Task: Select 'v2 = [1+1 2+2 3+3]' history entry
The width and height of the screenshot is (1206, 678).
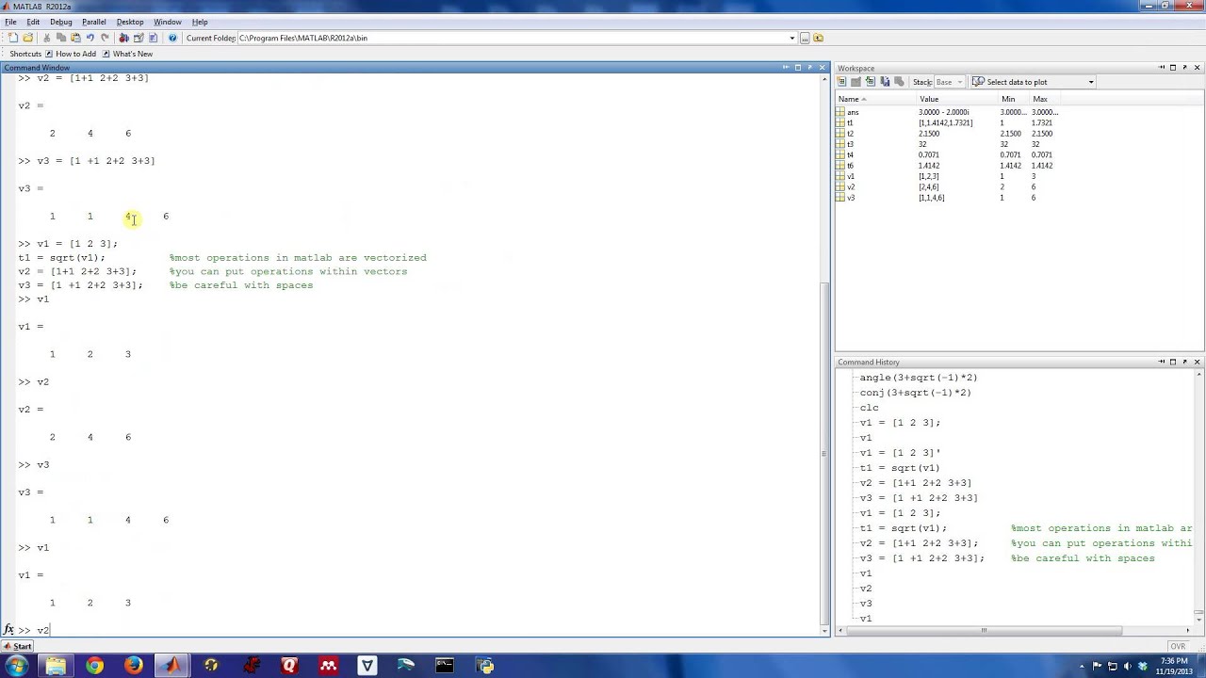Action: [x=915, y=483]
